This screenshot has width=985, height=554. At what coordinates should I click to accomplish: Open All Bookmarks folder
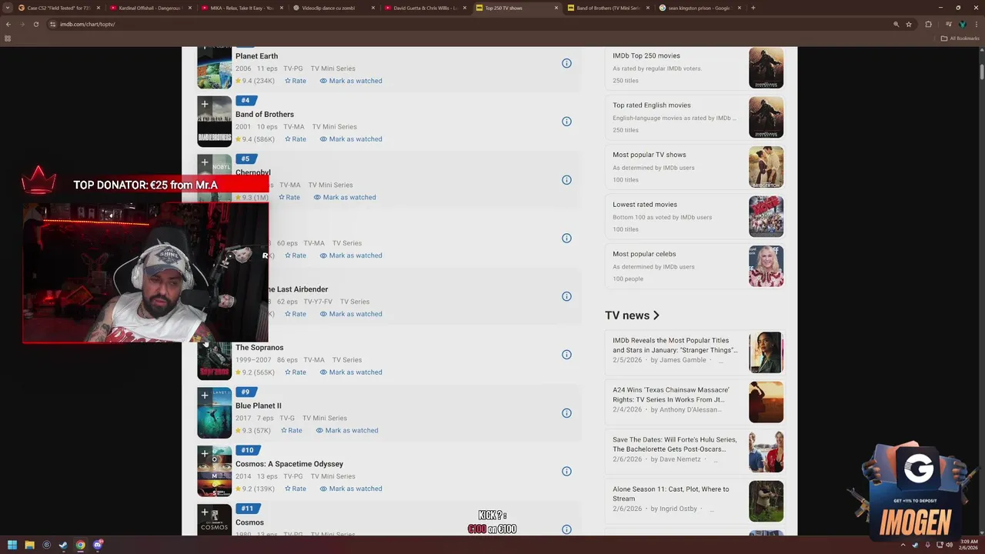click(960, 38)
